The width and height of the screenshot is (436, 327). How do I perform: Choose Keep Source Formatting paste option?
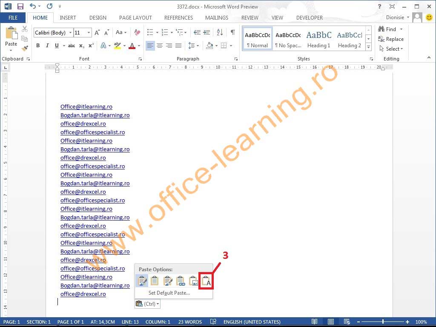click(x=142, y=281)
